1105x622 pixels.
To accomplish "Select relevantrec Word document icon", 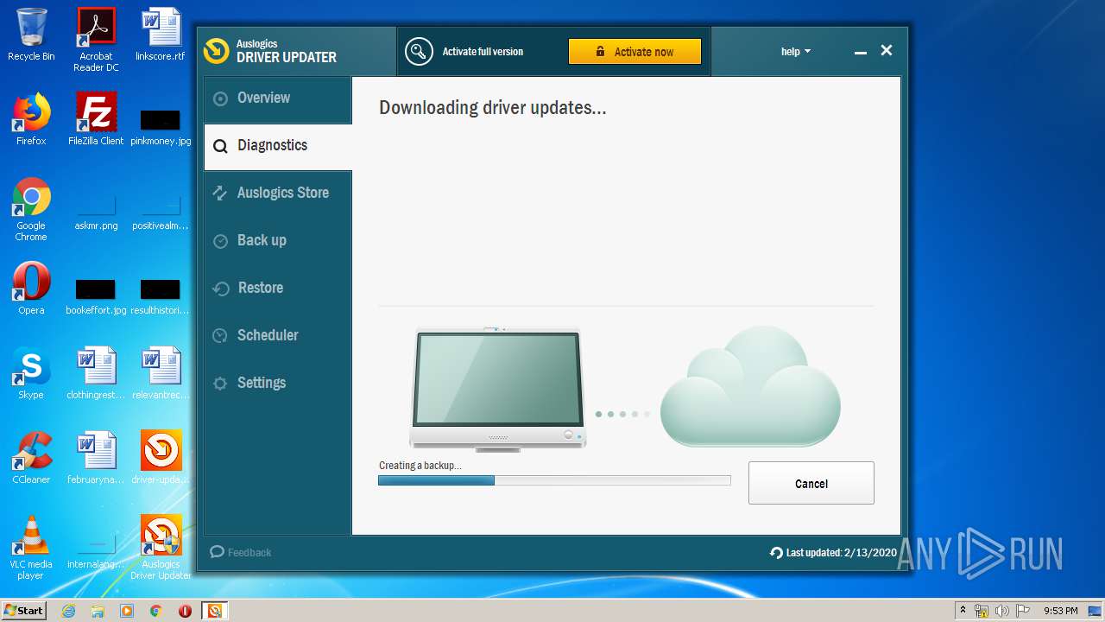I will coord(161,373).
